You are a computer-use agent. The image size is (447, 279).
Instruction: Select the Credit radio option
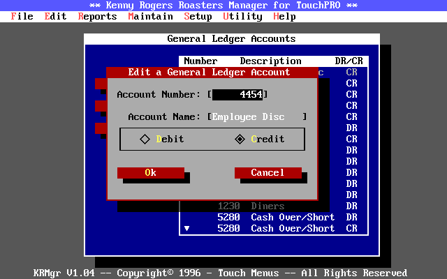pyautogui.click(x=259, y=139)
